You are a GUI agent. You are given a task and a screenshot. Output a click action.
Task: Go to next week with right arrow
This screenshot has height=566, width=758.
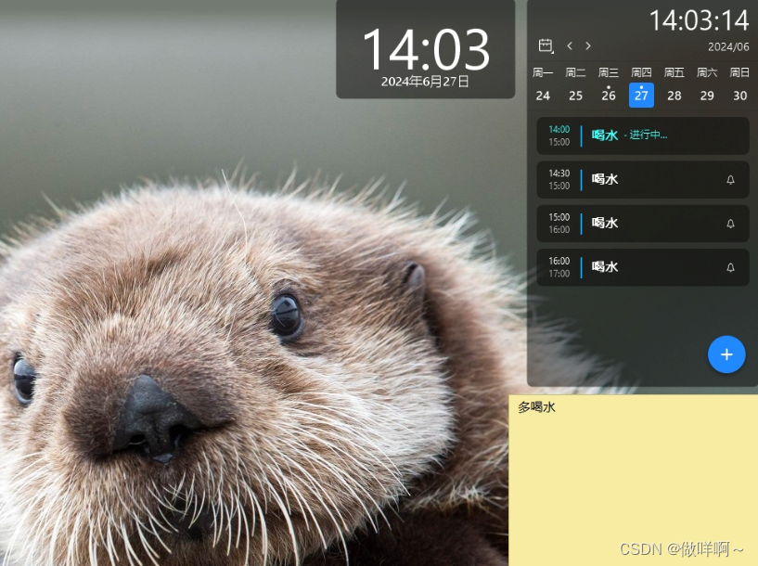588,45
